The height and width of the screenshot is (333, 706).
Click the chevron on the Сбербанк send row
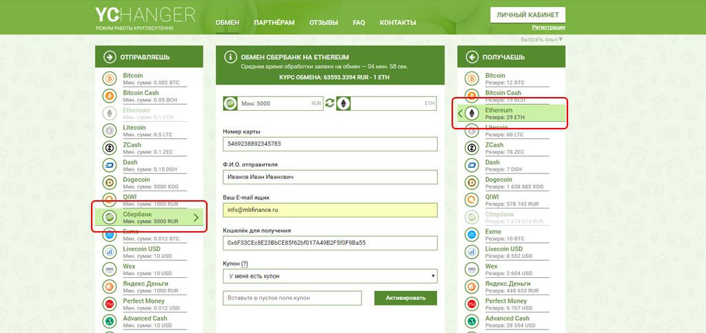point(196,217)
